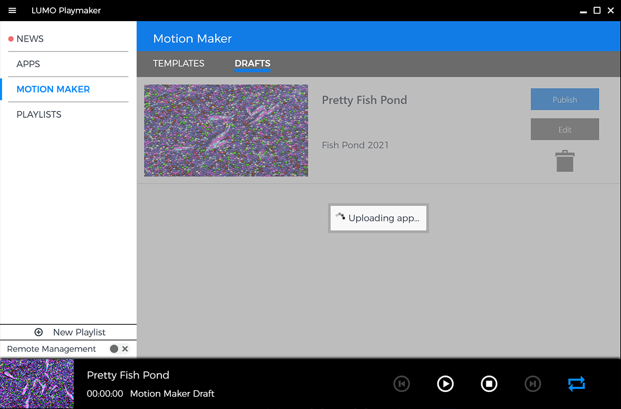The width and height of the screenshot is (621, 409).
Task: Go to the Apps section
Action: (28, 64)
